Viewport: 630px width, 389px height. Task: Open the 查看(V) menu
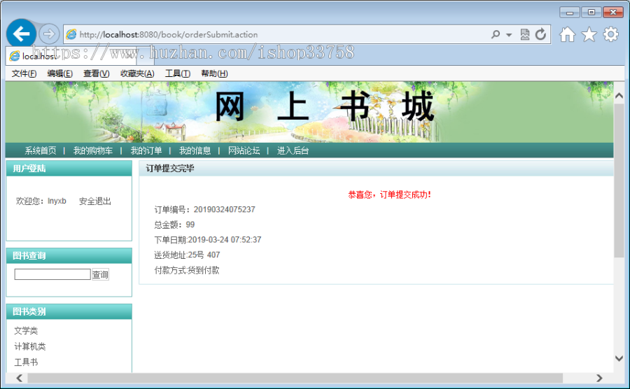click(x=97, y=73)
